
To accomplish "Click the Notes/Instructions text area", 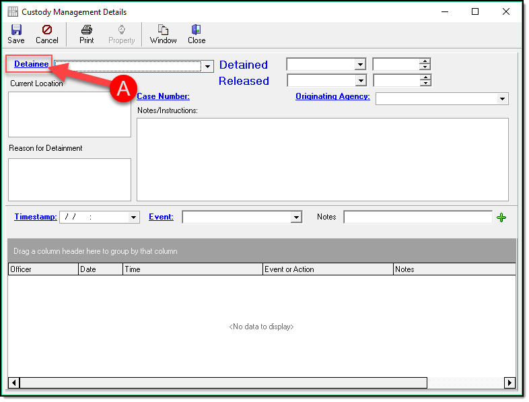I will 322,159.
